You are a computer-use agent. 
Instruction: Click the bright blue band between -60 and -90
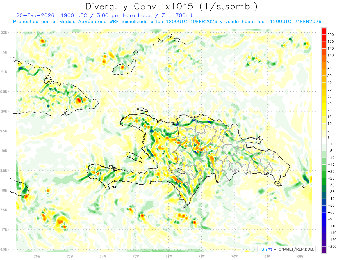(324, 216)
